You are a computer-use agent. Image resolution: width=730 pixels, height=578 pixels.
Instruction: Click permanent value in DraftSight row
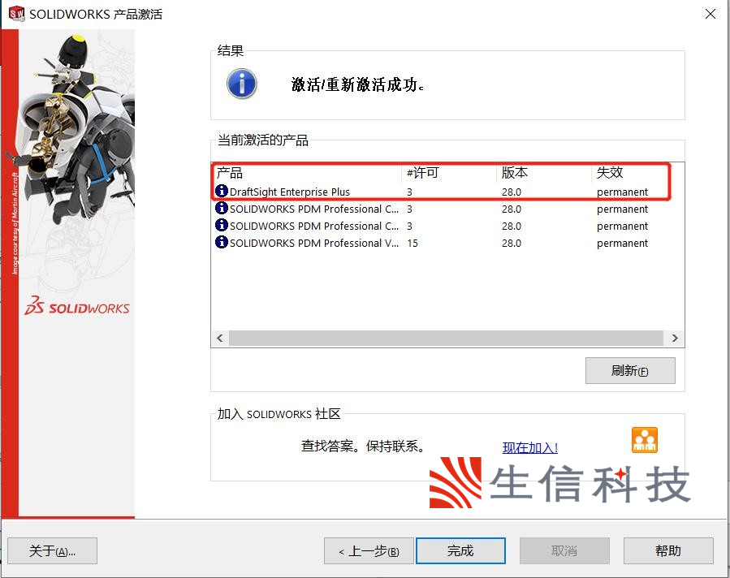coord(622,192)
